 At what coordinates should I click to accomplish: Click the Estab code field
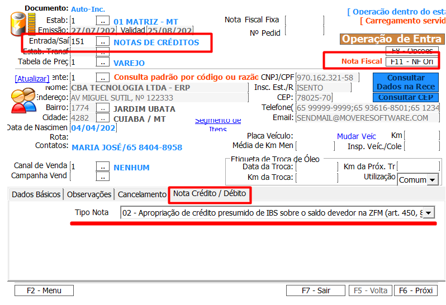[83, 21]
